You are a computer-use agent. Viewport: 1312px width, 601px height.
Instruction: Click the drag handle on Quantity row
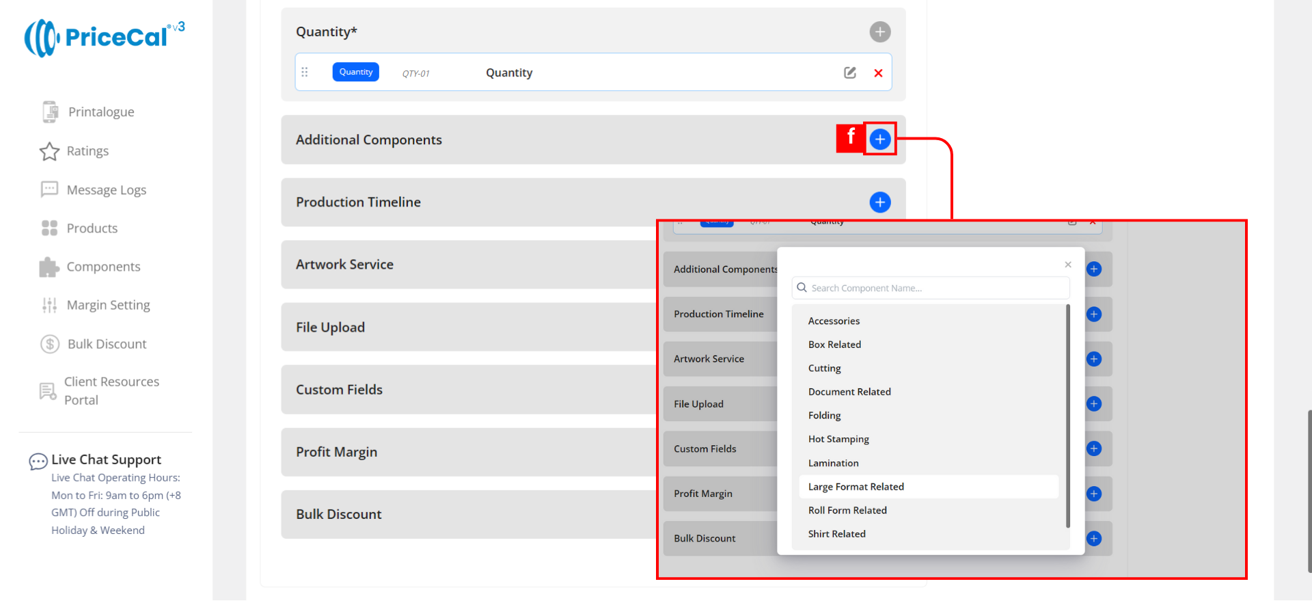pyautogui.click(x=305, y=72)
